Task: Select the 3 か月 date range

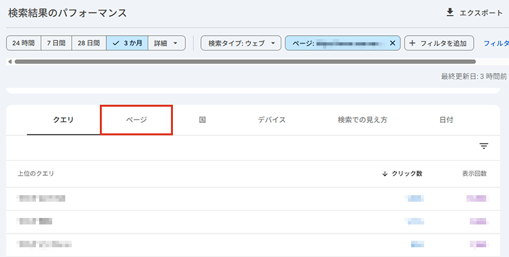Action: point(127,43)
